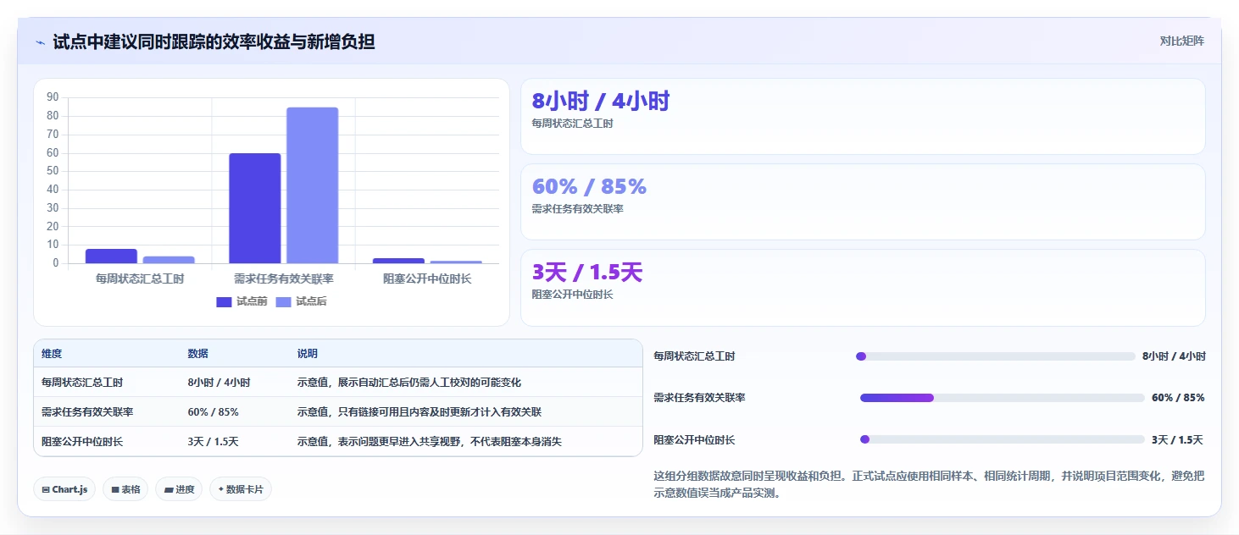1239x535 pixels.
Task: Toggle the 试点前 legend item in the chart
Action: [242, 301]
